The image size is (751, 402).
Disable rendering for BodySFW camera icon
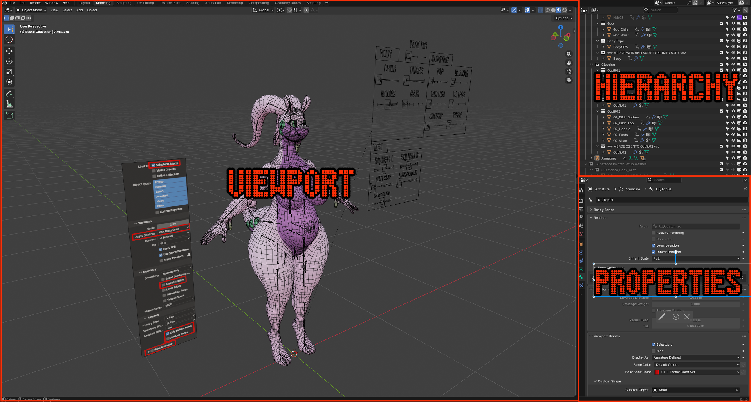pyautogui.click(x=745, y=47)
